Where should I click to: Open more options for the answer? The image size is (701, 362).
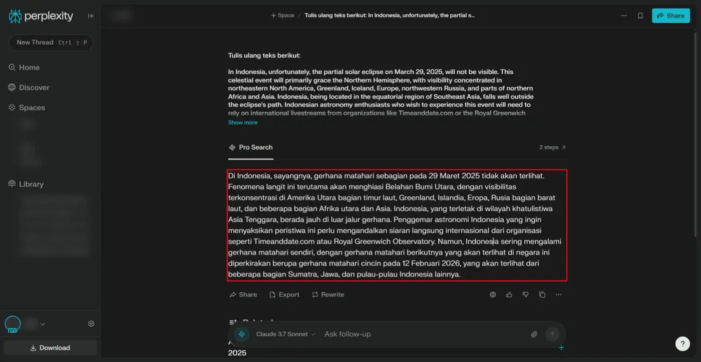[558, 294]
